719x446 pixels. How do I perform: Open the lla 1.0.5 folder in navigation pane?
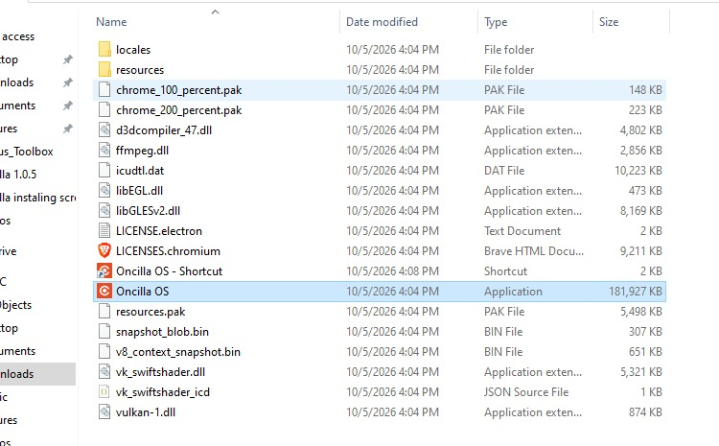(x=18, y=175)
